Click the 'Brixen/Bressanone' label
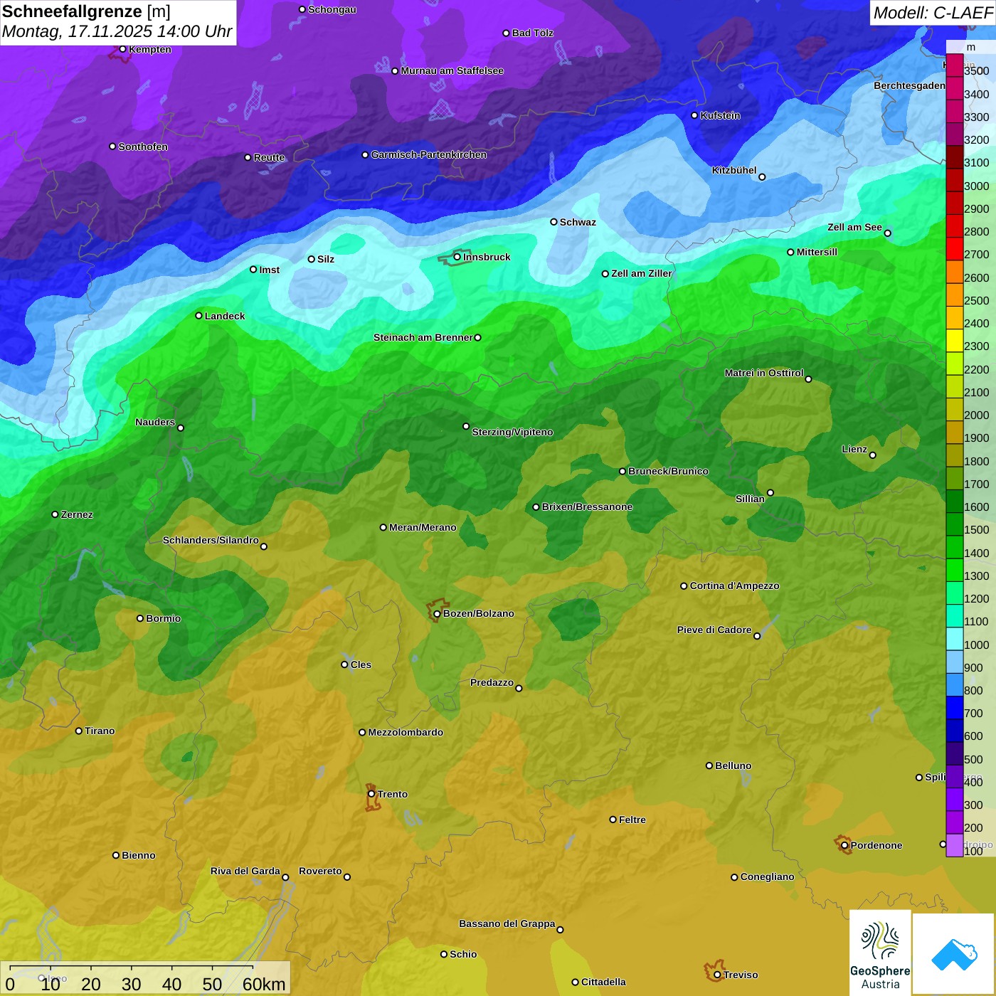 point(587,507)
